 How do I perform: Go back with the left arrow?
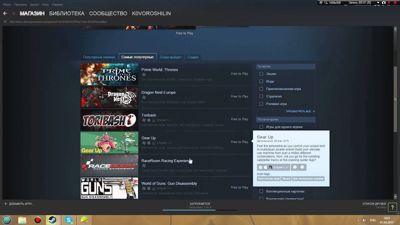point(5,13)
